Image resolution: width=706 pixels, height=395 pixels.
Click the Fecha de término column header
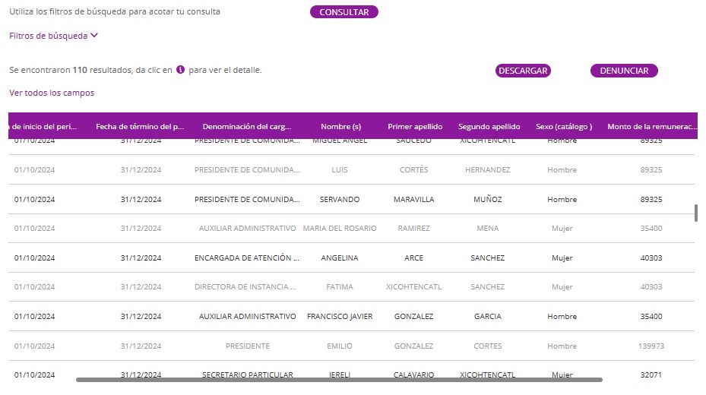click(x=140, y=127)
